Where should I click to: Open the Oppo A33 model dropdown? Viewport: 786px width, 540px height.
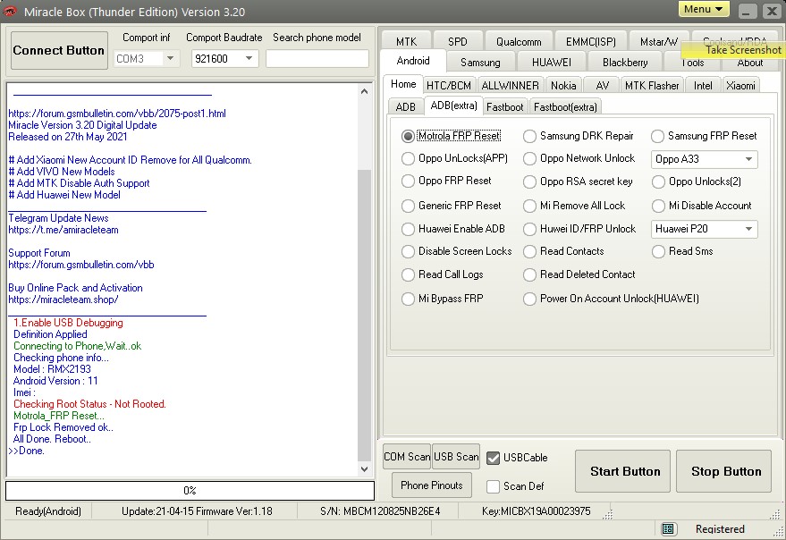[x=748, y=159]
